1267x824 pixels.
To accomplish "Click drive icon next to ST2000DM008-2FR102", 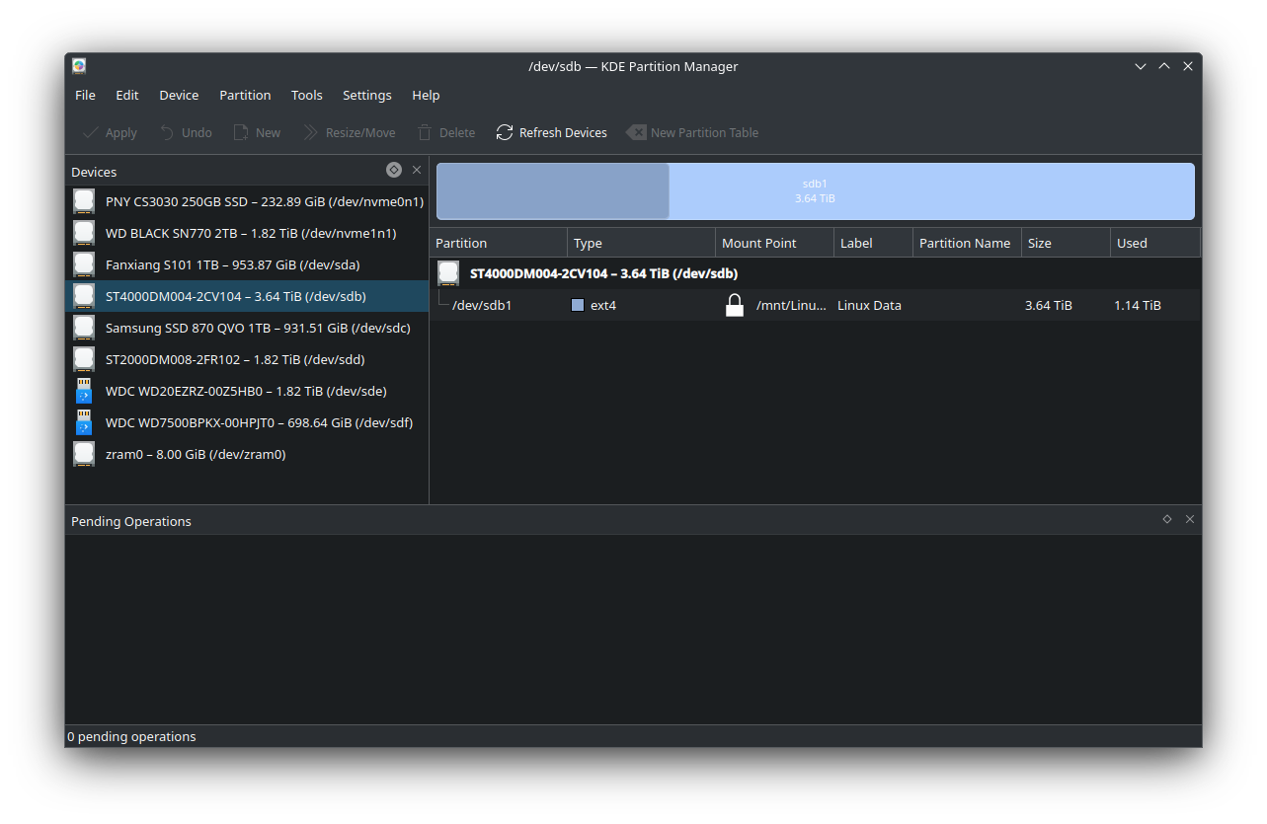I will click(x=84, y=359).
